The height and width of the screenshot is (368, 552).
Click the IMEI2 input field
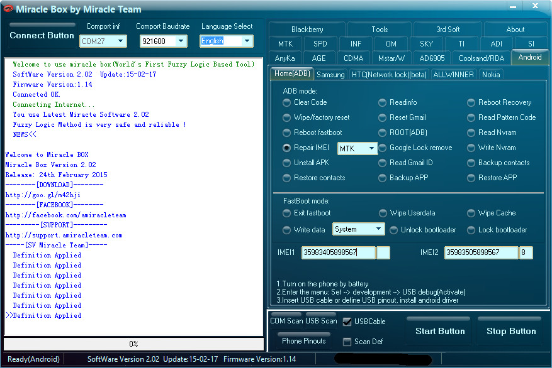[x=482, y=252]
